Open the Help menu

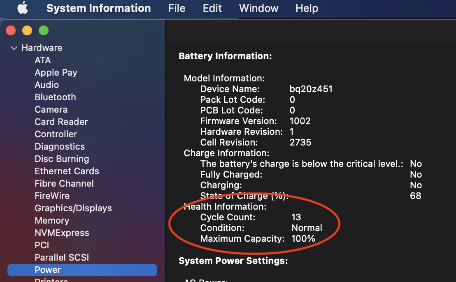(x=307, y=8)
